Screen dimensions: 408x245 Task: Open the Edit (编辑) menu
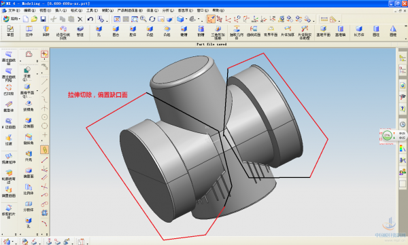pos(29,10)
